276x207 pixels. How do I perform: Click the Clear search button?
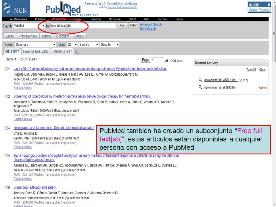coord(133,25)
